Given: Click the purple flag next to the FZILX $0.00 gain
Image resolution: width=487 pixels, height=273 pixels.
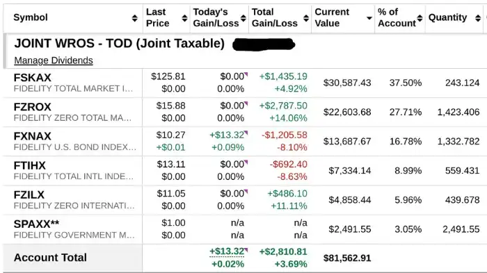Looking at the screenshot, I should tap(246, 192).
